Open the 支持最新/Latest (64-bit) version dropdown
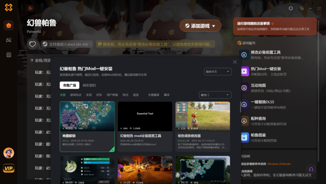 coord(67,44)
